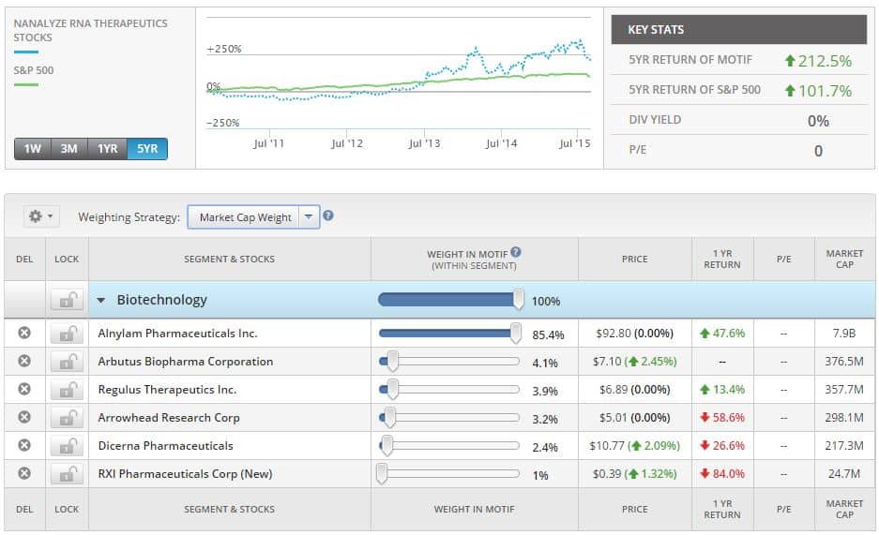Remove Dicerna Pharmaceuticals using delete icon
Screen dimensions: 879x535
point(24,446)
